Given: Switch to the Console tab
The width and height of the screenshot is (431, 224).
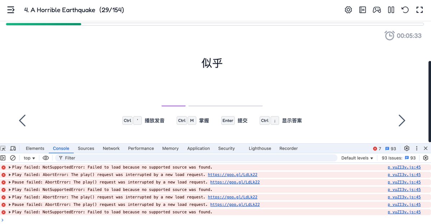Looking at the screenshot, I should tap(61, 148).
